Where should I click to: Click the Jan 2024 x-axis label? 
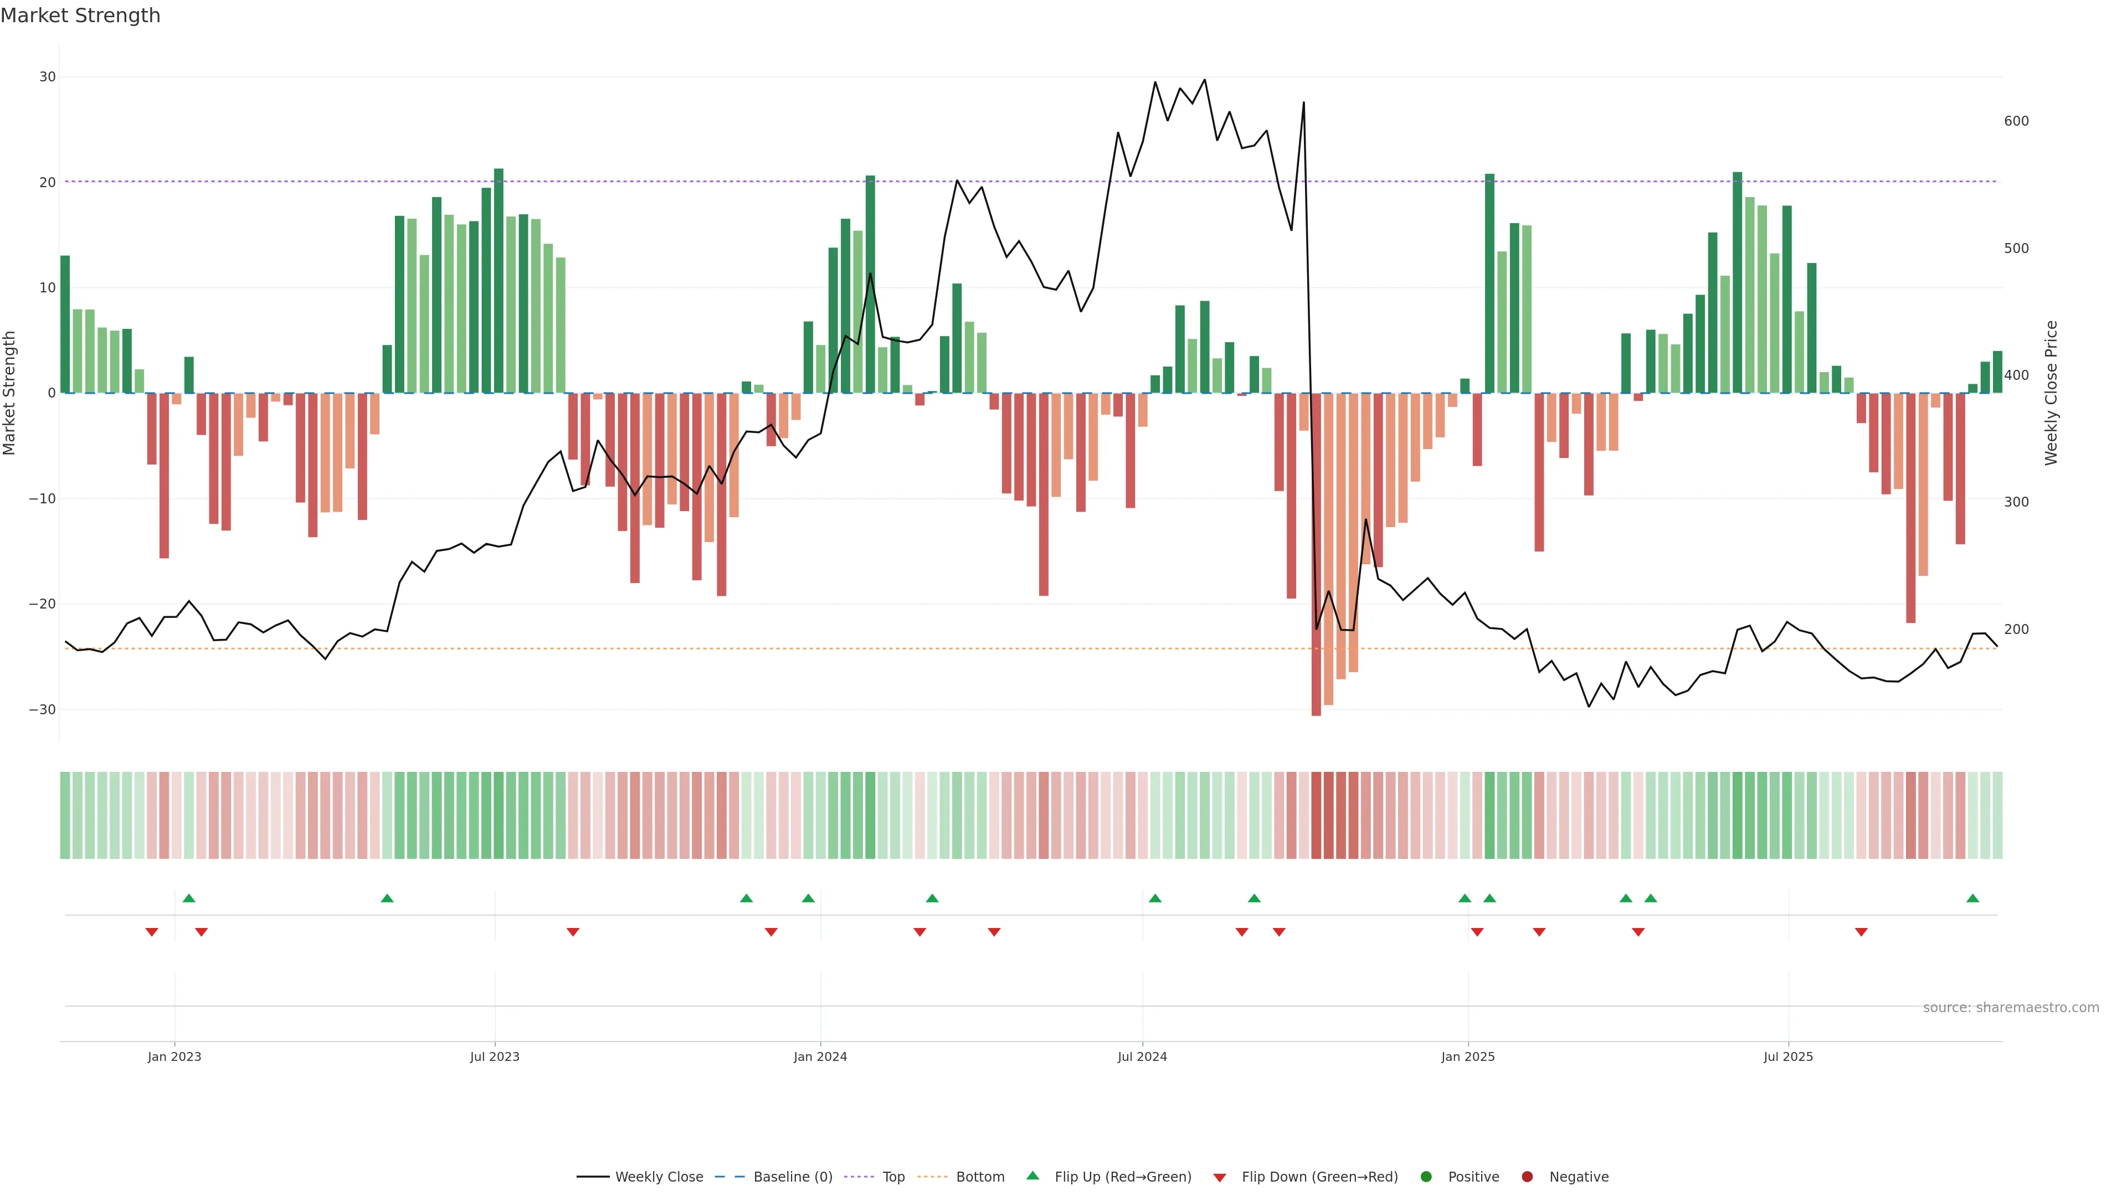820,1056
